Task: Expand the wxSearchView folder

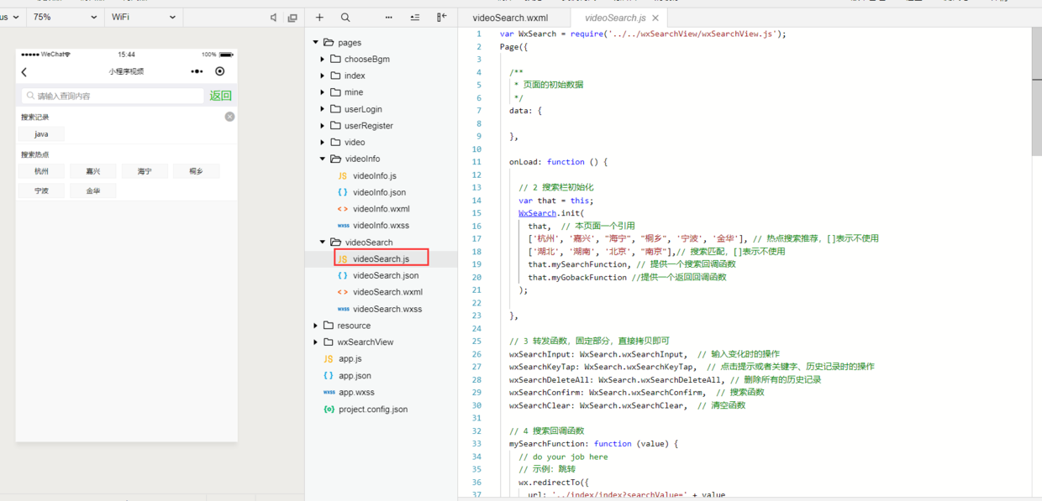Action: [316, 342]
